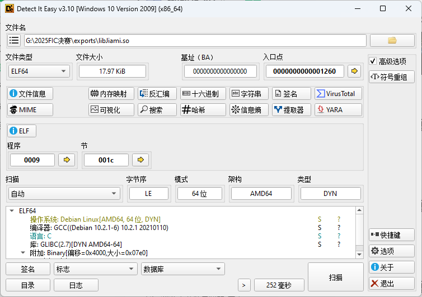Open 搜索 search tool
Viewport: 422px width, 297px height.
point(157,110)
